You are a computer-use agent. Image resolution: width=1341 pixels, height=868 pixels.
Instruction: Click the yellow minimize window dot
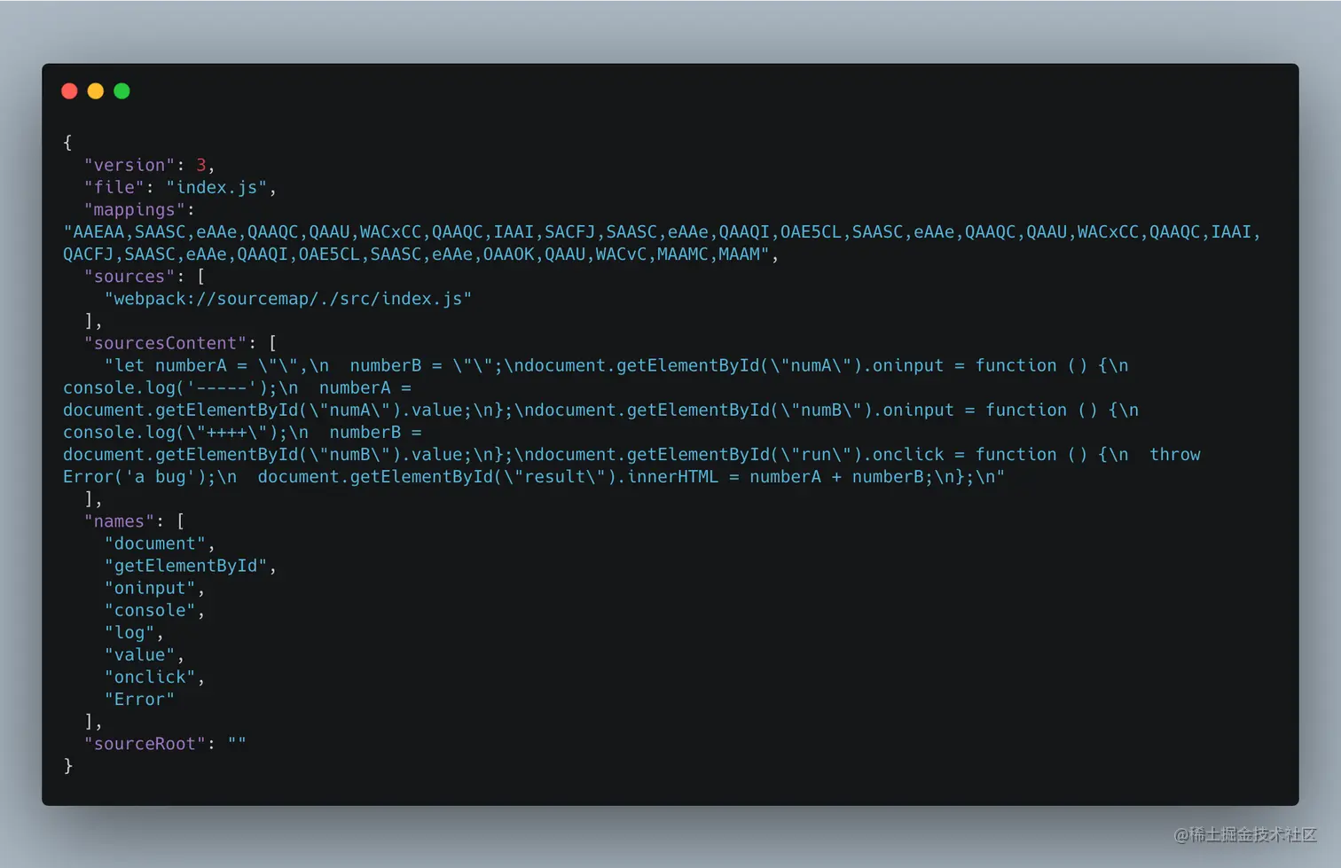[x=96, y=91]
